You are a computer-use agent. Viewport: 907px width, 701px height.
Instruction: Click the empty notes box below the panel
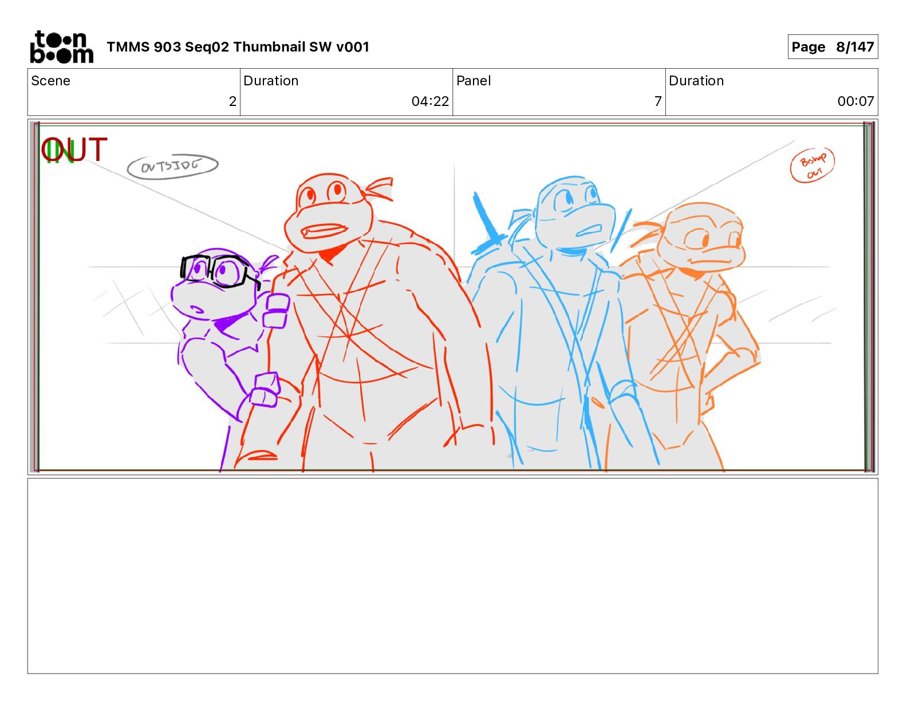[452, 576]
